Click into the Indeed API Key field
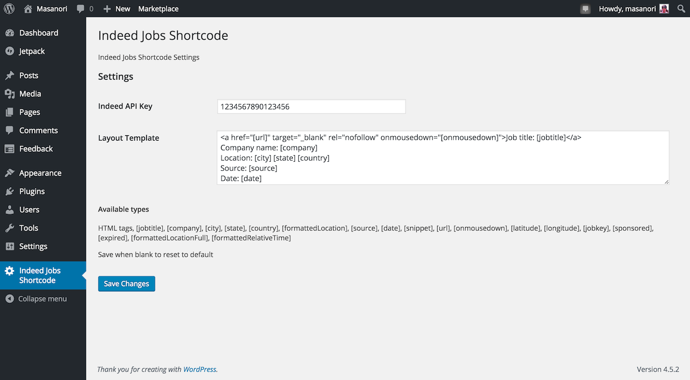Screen dimensions: 690x380 [x=311, y=107]
